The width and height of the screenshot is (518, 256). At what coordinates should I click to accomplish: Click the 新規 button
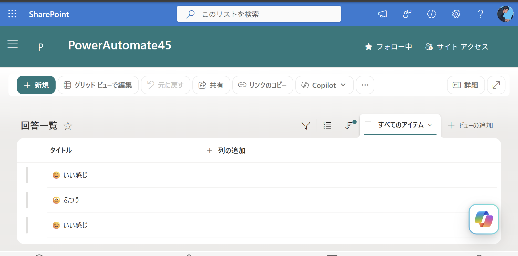coord(36,85)
